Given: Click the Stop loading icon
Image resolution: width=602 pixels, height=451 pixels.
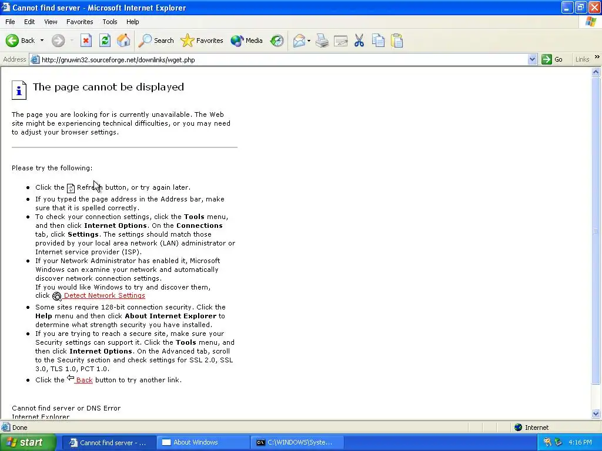Looking at the screenshot, I should [86, 41].
